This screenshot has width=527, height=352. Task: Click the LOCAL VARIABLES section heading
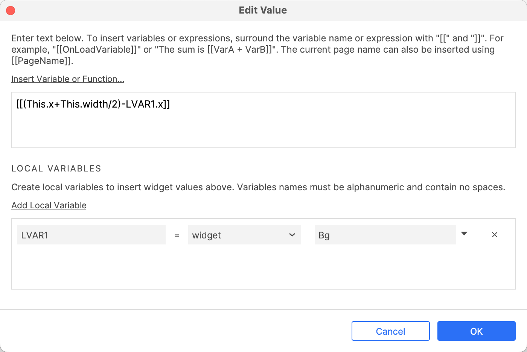[56, 168]
